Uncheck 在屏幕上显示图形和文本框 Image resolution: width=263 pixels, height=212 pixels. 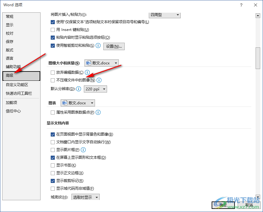click(53, 158)
